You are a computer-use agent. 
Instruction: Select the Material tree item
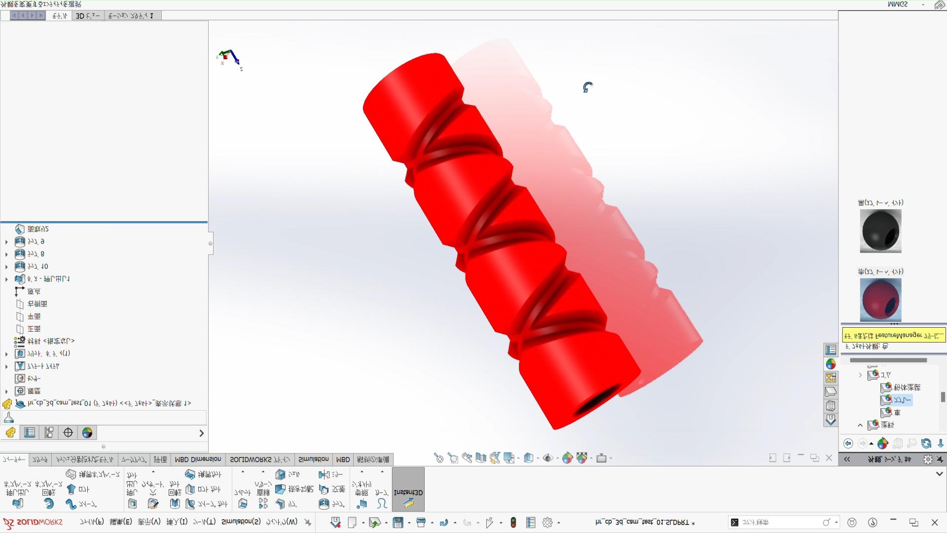[44, 342]
